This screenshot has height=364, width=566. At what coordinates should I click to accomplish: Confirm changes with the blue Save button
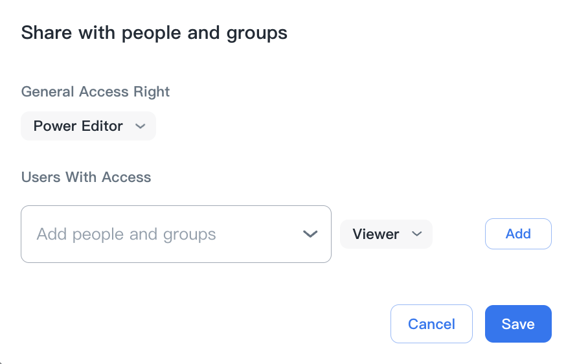click(518, 324)
